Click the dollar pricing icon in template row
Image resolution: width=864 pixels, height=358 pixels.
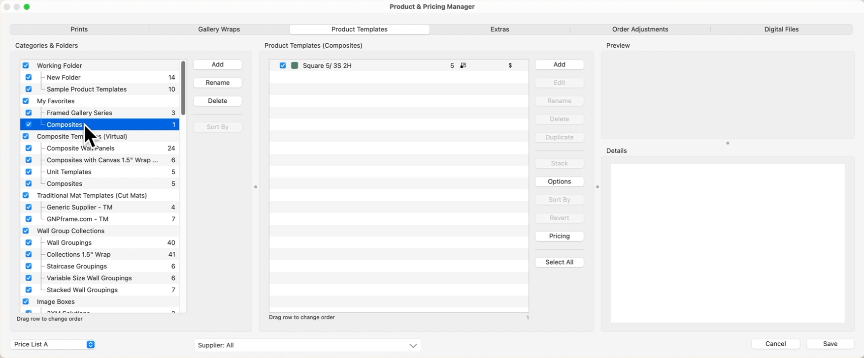coord(510,65)
